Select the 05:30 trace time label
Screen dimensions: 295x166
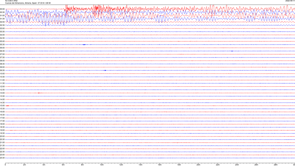2,45
